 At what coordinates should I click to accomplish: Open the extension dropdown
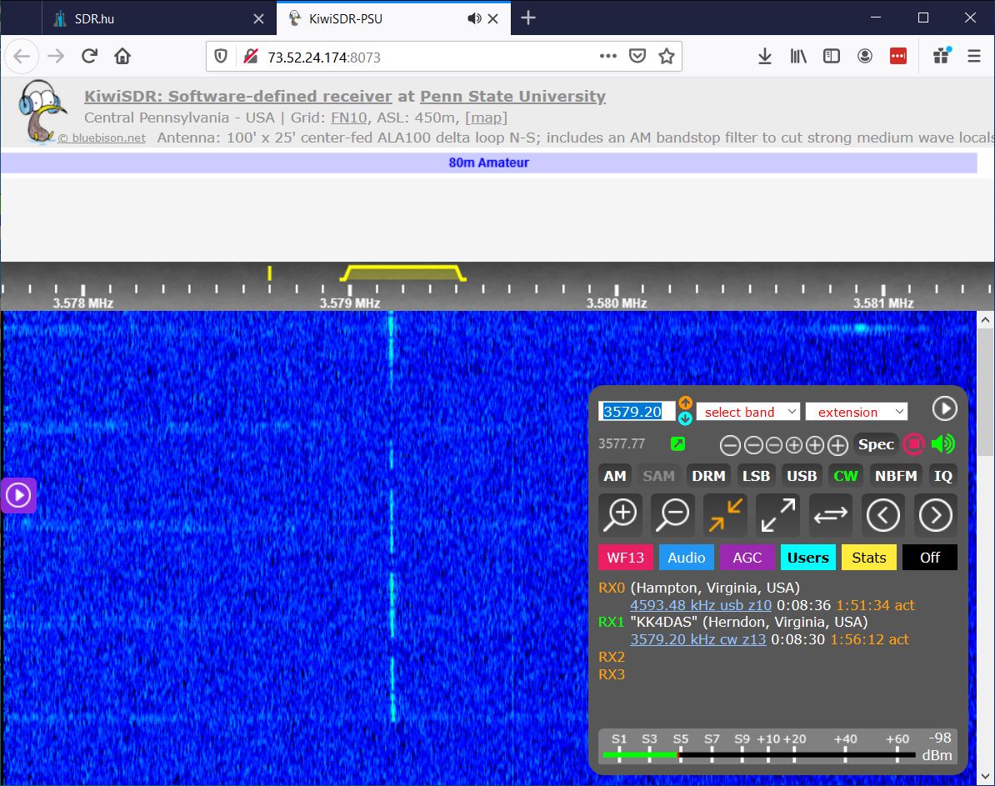point(857,411)
